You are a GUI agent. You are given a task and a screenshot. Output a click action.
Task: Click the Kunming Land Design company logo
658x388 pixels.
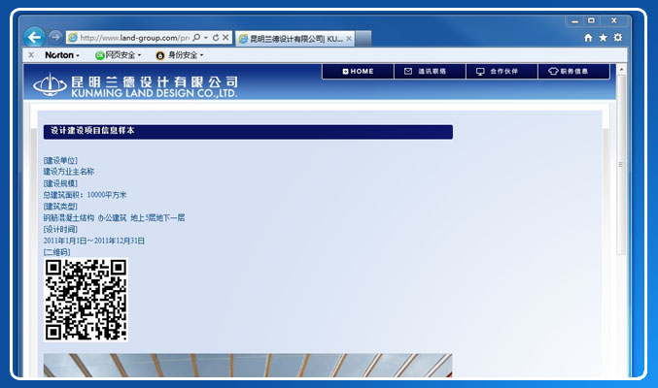[50, 85]
